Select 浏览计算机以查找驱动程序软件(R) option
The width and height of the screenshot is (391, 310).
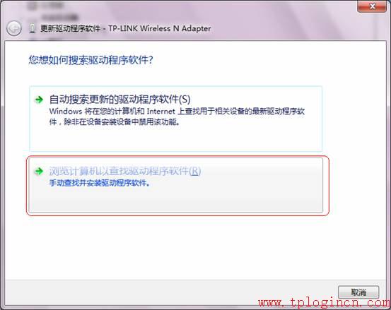175,185
